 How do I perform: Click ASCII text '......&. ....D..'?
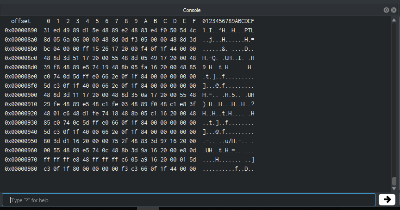pyautogui.click(x=228, y=49)
